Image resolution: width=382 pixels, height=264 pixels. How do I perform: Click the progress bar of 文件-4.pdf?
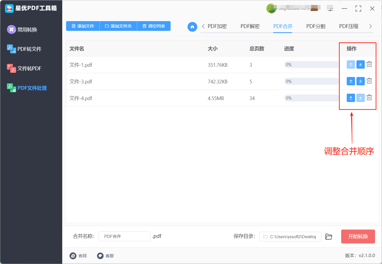tap(311, 98)
